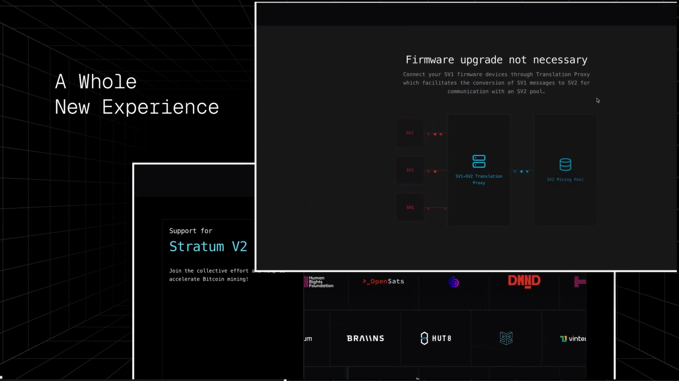Click the 'SV1→SV2 Translation Proxy' label

[479, 180]
